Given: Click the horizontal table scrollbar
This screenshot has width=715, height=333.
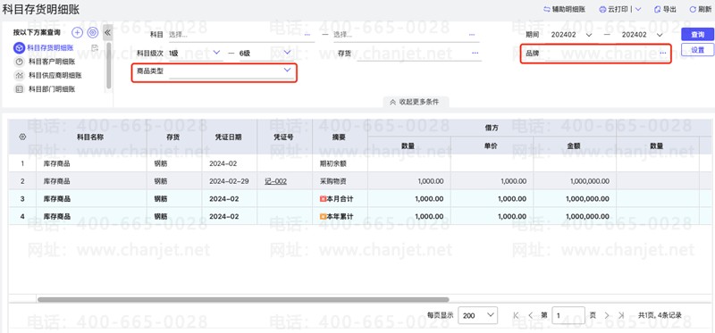Looking at the screenshot, I should point(243,299).
